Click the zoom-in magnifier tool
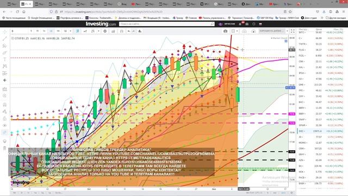 (5, 96)
